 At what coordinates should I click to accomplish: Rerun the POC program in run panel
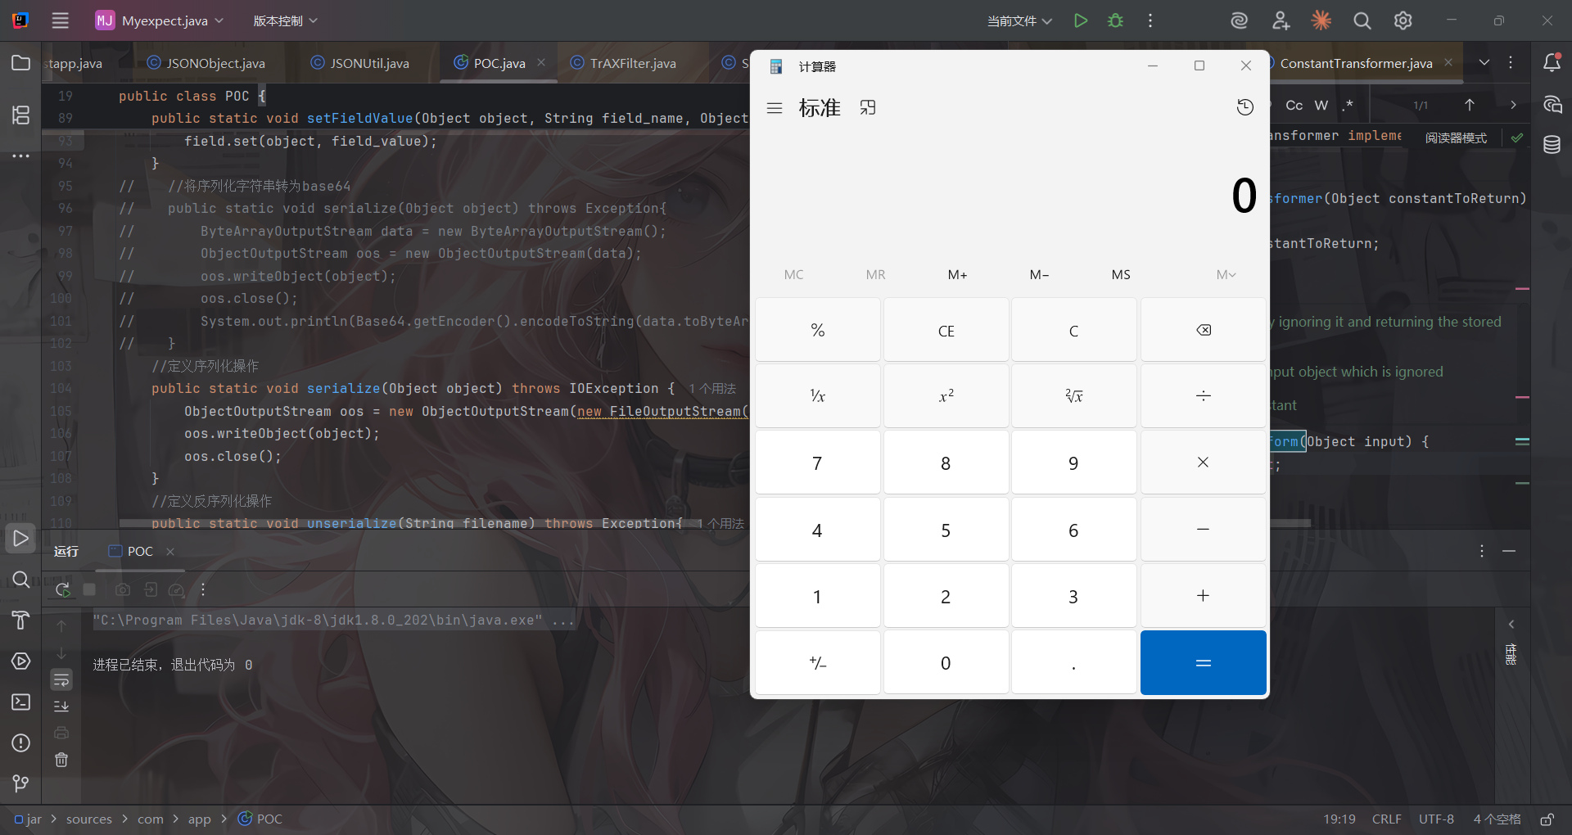(63, 589)
